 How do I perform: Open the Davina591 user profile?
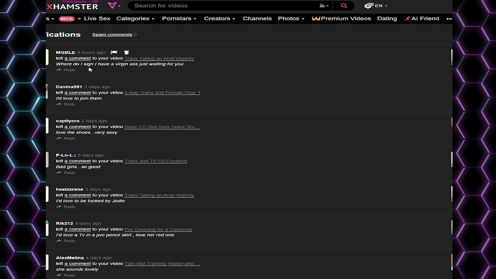coord(69,87)
